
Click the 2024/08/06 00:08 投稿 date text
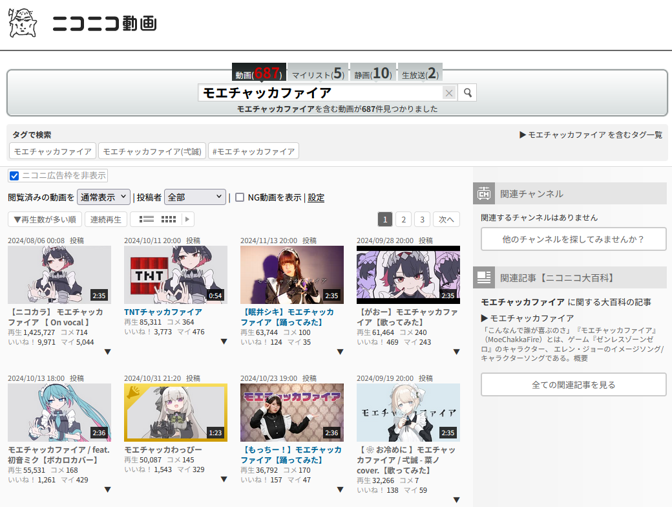(x=46, y=241)
